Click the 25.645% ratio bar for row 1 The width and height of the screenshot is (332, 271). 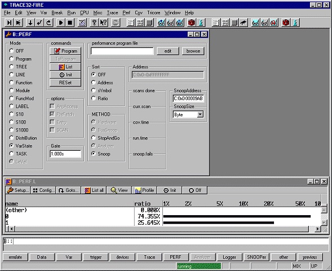tap(218, 222)
